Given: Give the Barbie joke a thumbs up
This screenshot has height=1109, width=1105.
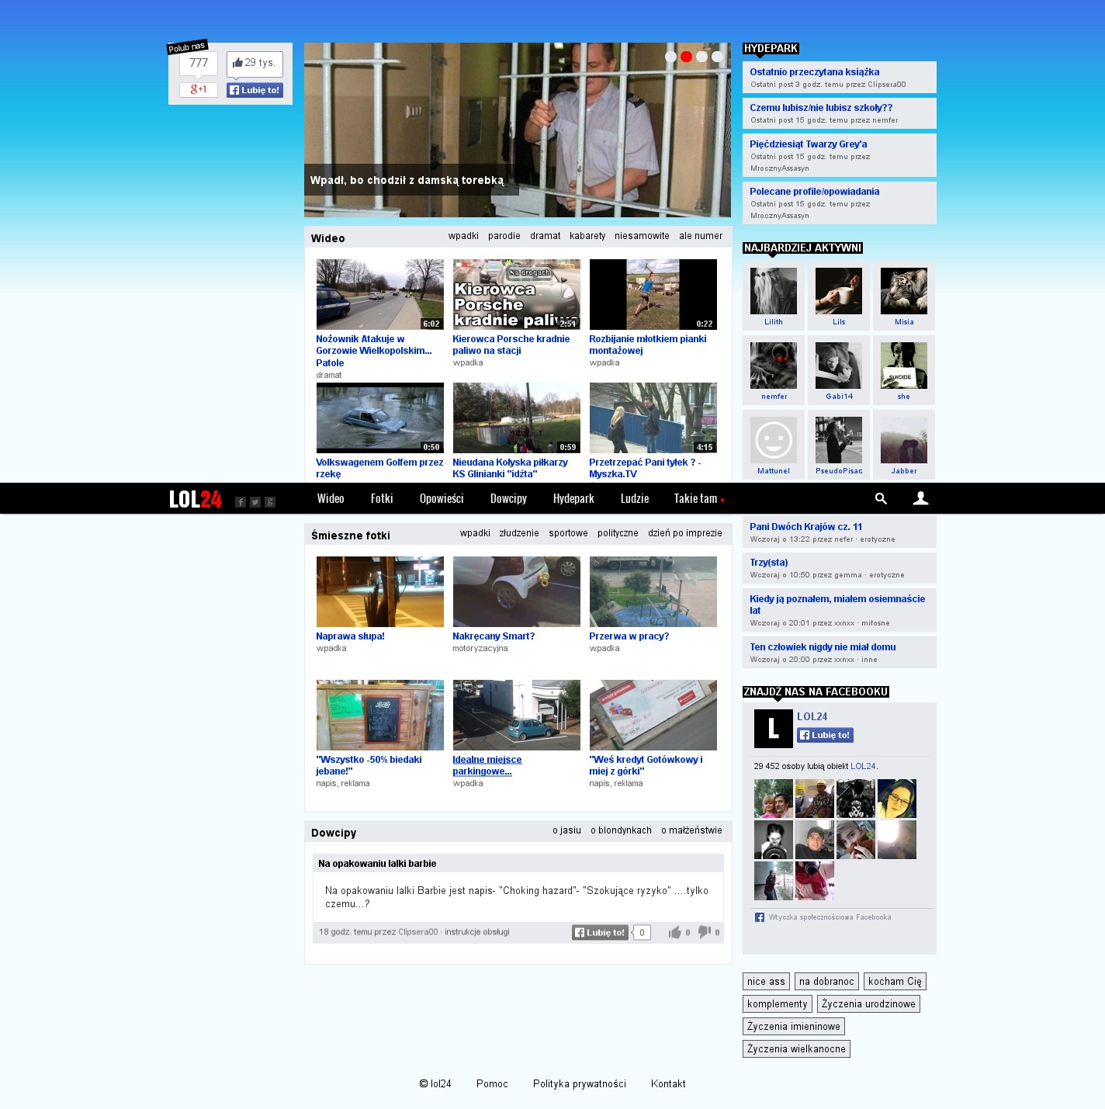Looking at the screenshot, I should (x=675, y=932).
